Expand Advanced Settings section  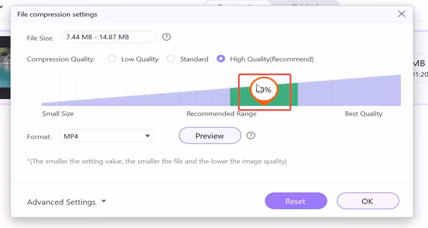[x=67, y=202]
